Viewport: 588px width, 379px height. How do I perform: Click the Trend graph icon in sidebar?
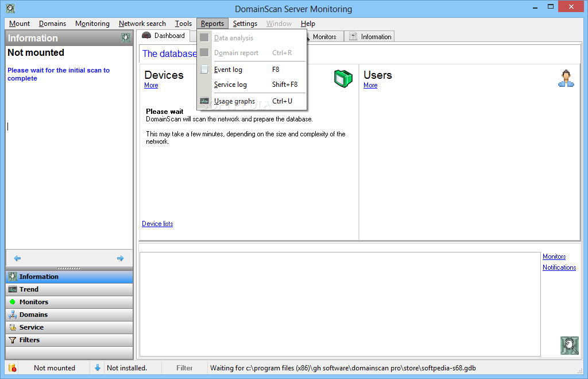click(13, 289)
